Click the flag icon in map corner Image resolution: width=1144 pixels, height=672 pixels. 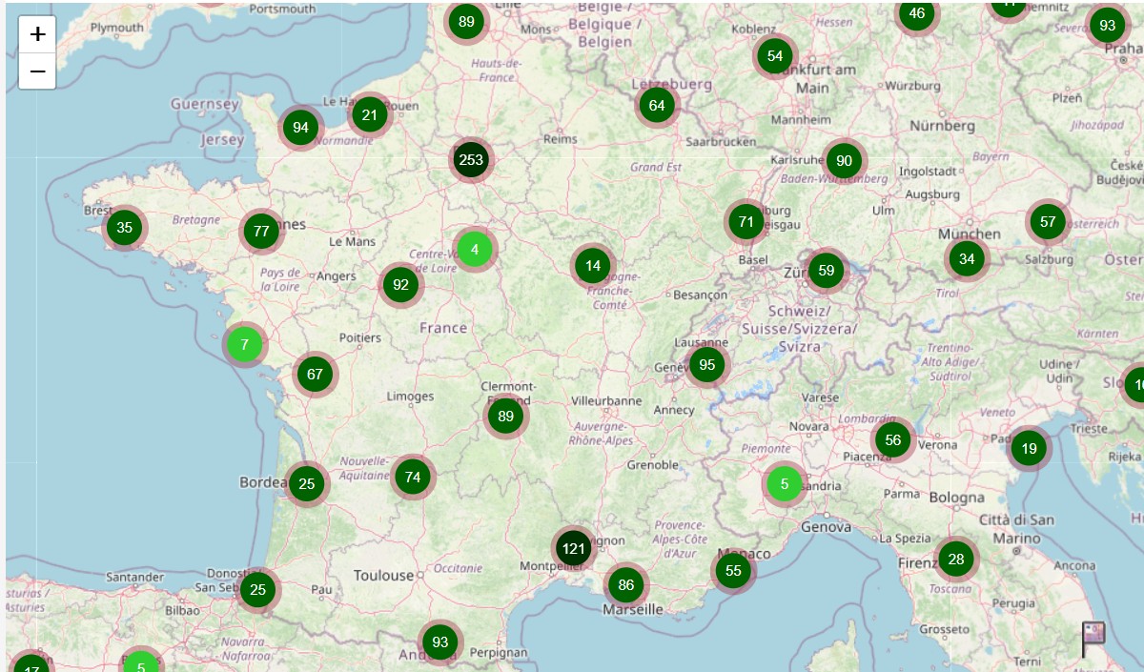(1093, 638)
